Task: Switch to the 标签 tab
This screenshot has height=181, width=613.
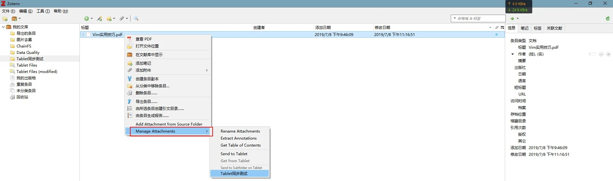Action: (538, 28)
